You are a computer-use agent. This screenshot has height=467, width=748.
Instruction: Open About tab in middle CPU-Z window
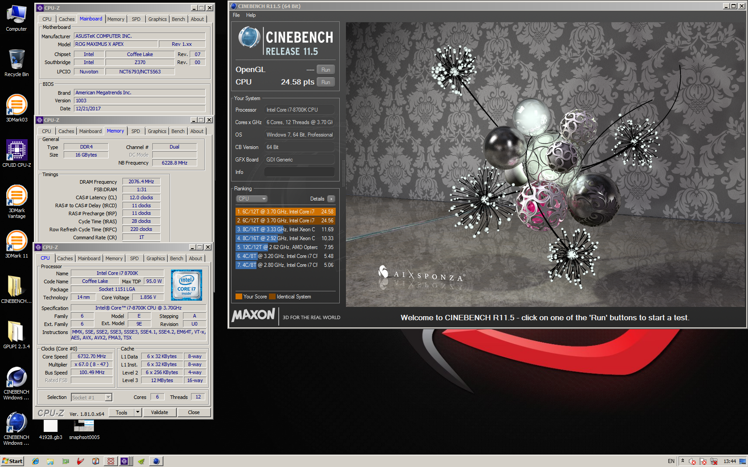point(197,131)
